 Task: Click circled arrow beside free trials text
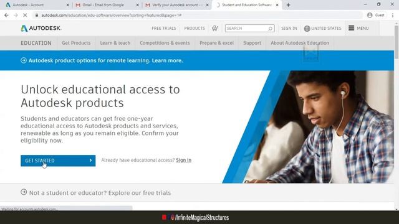click(x=24, y=192)
